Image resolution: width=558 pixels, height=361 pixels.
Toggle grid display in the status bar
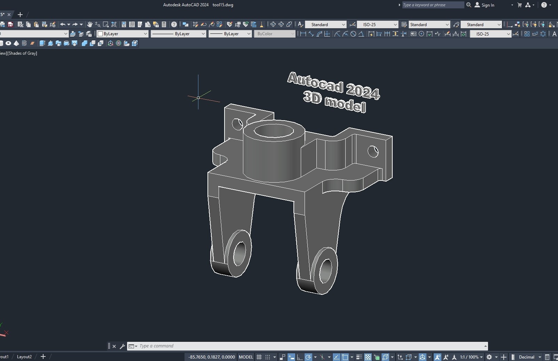coord(259,357)
